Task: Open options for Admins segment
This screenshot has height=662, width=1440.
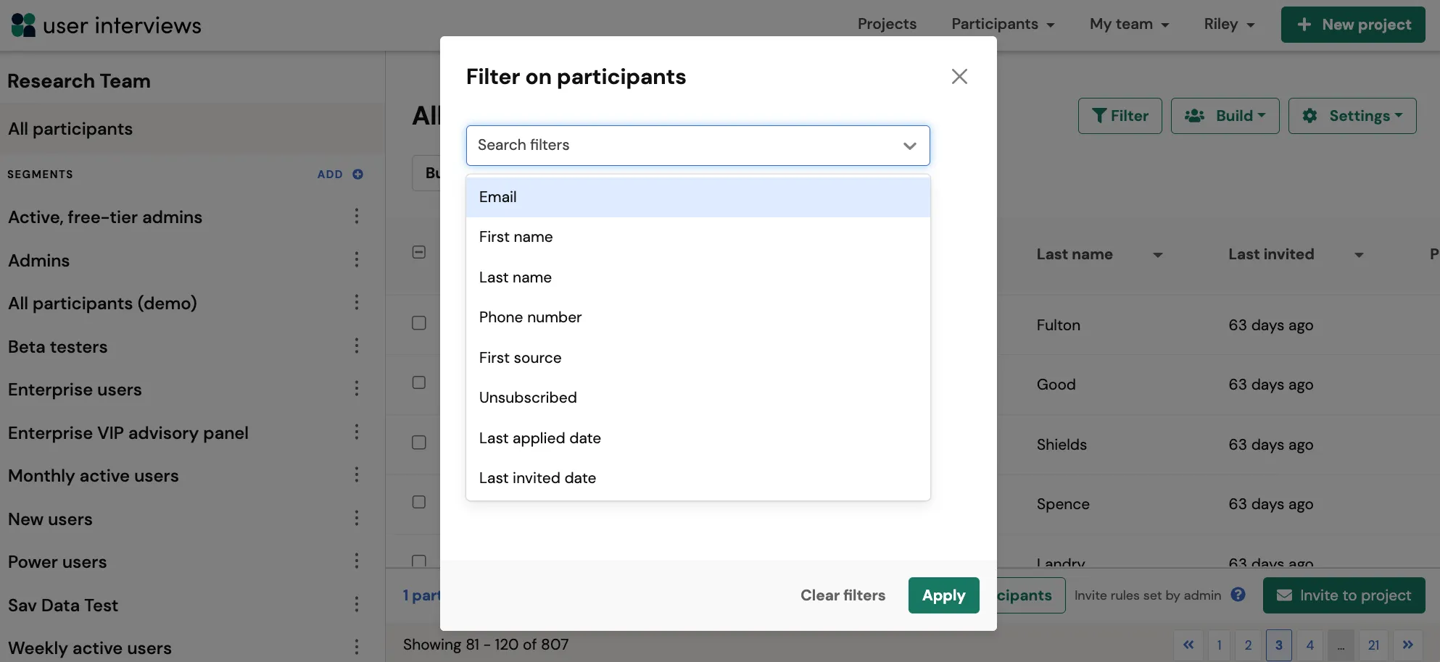Action: tap(357, 260)
